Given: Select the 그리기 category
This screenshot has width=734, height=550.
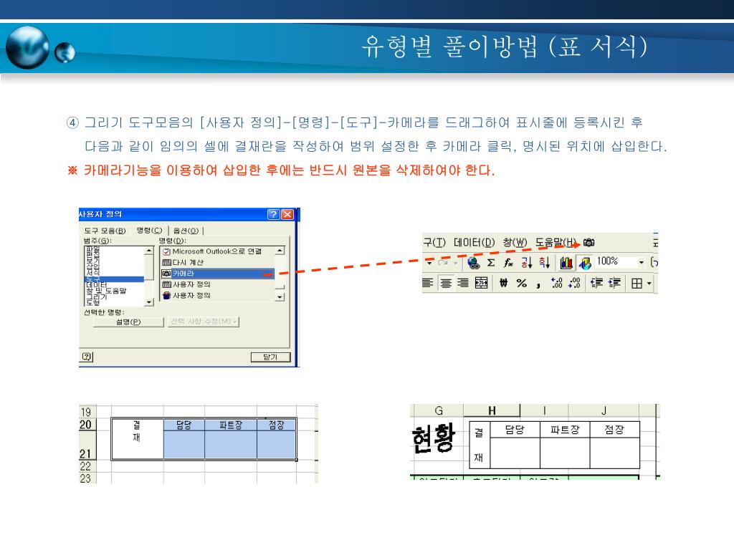Looking at the screenshot, I should (x=114, y=296).
